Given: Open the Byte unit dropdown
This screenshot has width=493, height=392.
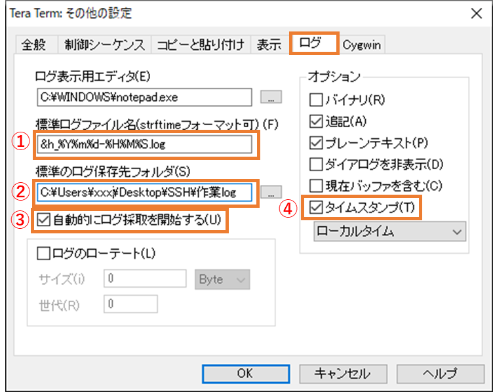Looking at the screenshot, I should pyautogui.click(x=222, y=279).
